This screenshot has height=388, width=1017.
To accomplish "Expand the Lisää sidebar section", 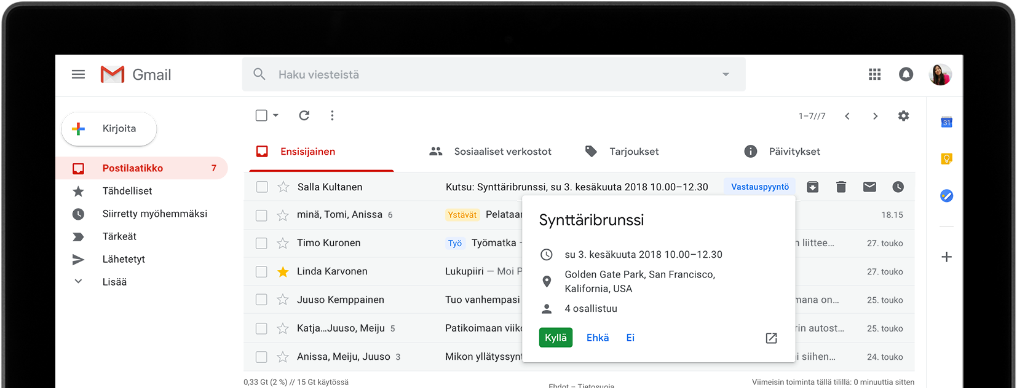I will [x=114, y=282].
